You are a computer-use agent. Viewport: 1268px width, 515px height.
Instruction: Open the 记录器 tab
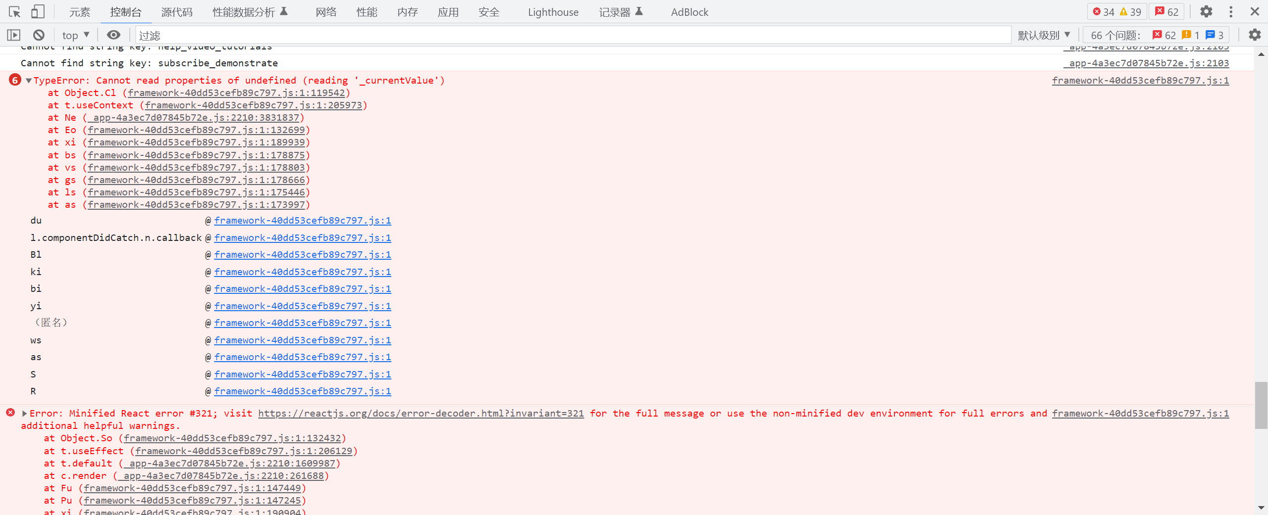621,12
